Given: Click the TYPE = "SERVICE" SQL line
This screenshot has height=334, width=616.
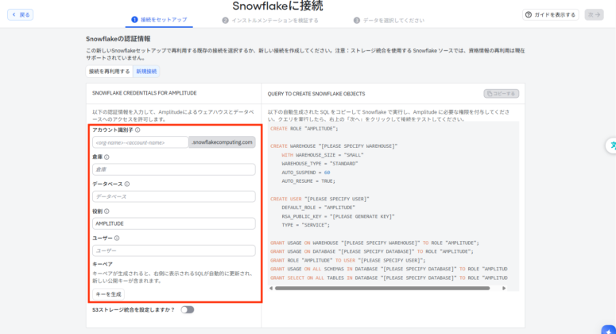Looking at the screenshot, I should (x=306, y=225).
